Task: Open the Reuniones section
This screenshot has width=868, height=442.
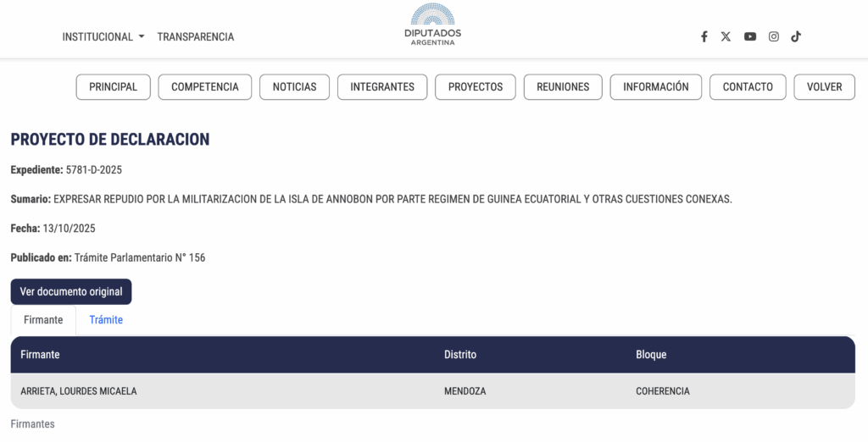Action: pyautogui.click(x=563, y=86)
